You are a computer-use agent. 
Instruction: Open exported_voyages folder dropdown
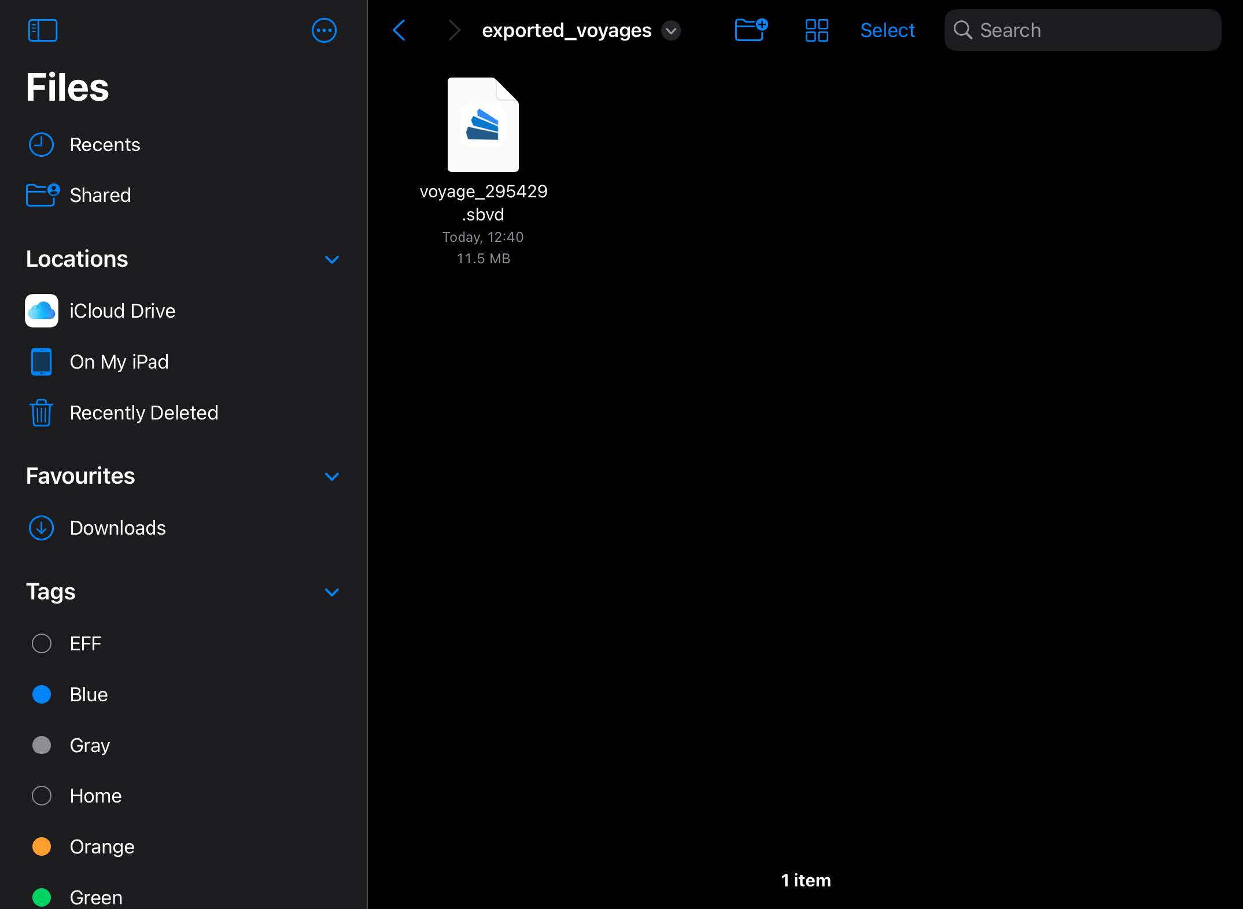click(x=673, y=30)
